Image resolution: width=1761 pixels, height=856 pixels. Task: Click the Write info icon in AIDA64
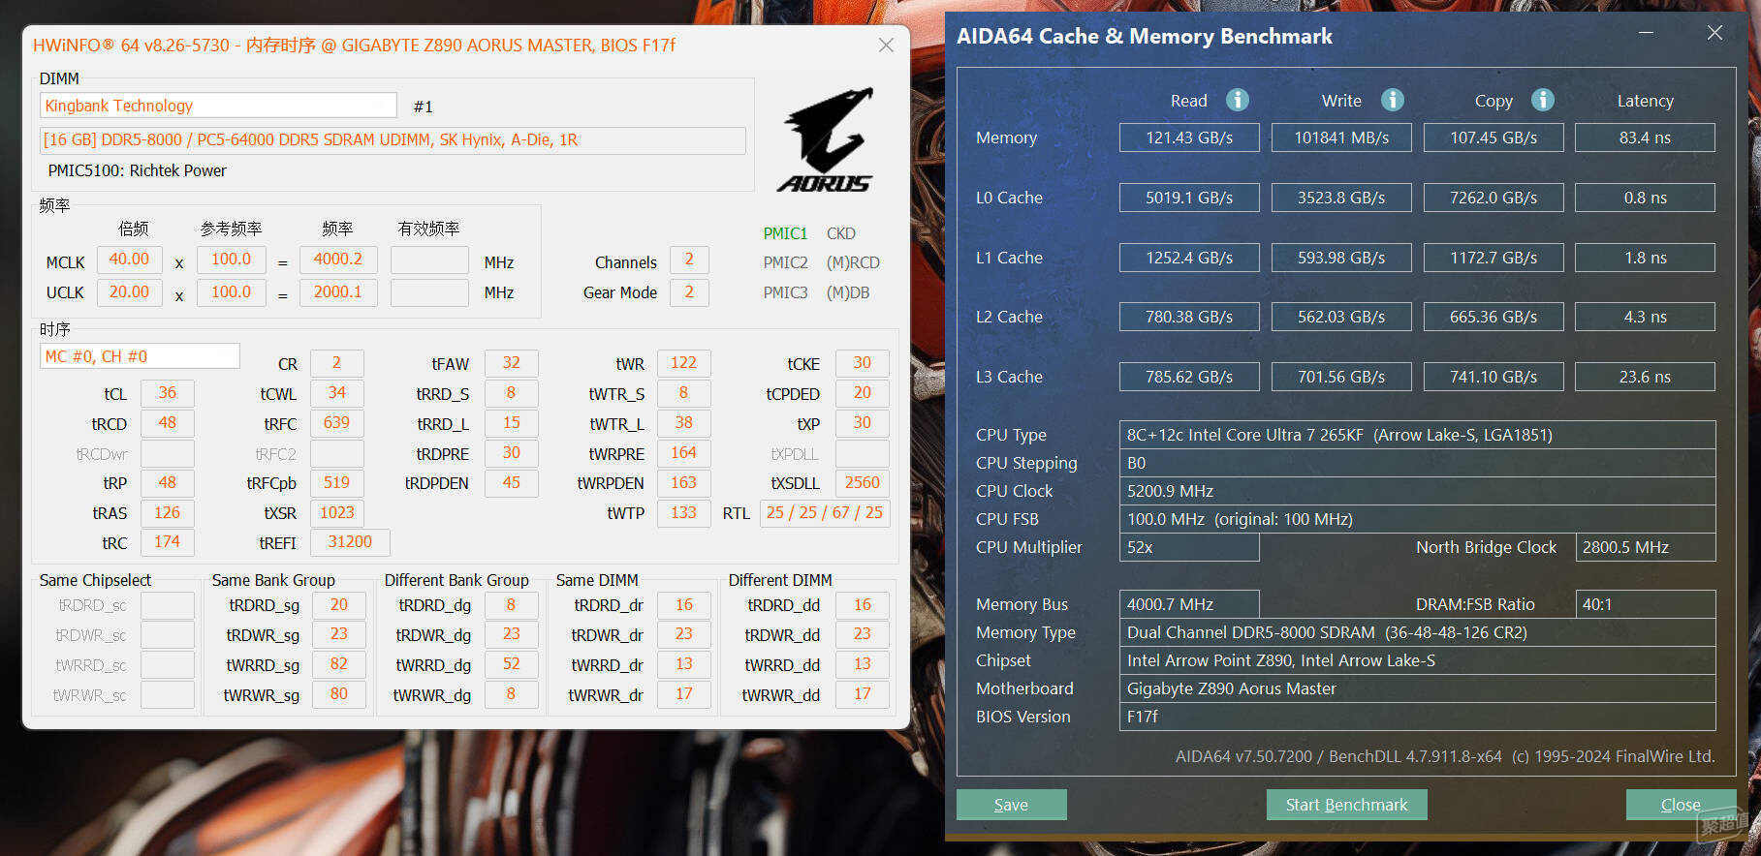1392,100
